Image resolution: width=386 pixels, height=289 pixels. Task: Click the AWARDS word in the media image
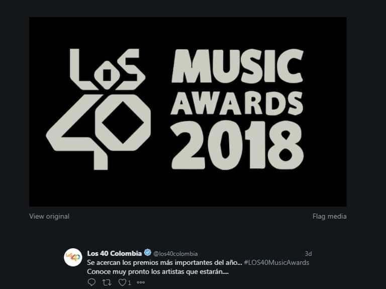pos(237,103)
